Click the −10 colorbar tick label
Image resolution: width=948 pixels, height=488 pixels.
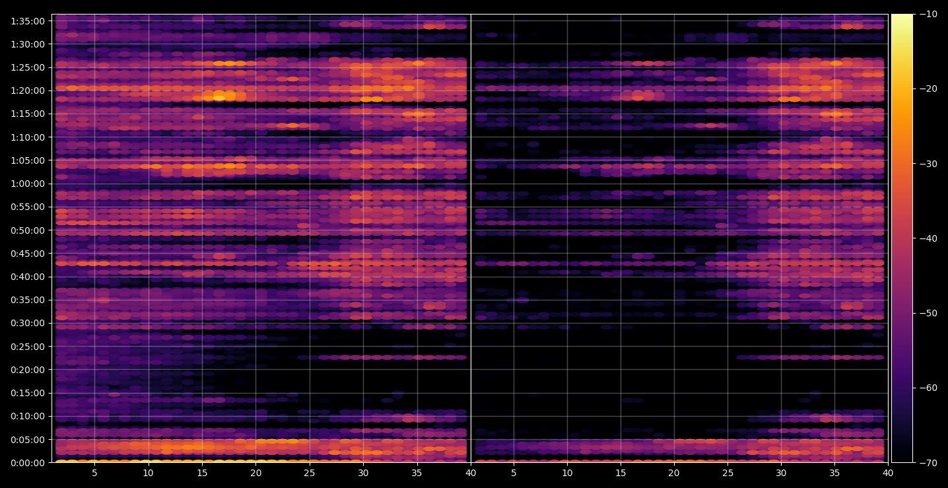tap(928, 15)
